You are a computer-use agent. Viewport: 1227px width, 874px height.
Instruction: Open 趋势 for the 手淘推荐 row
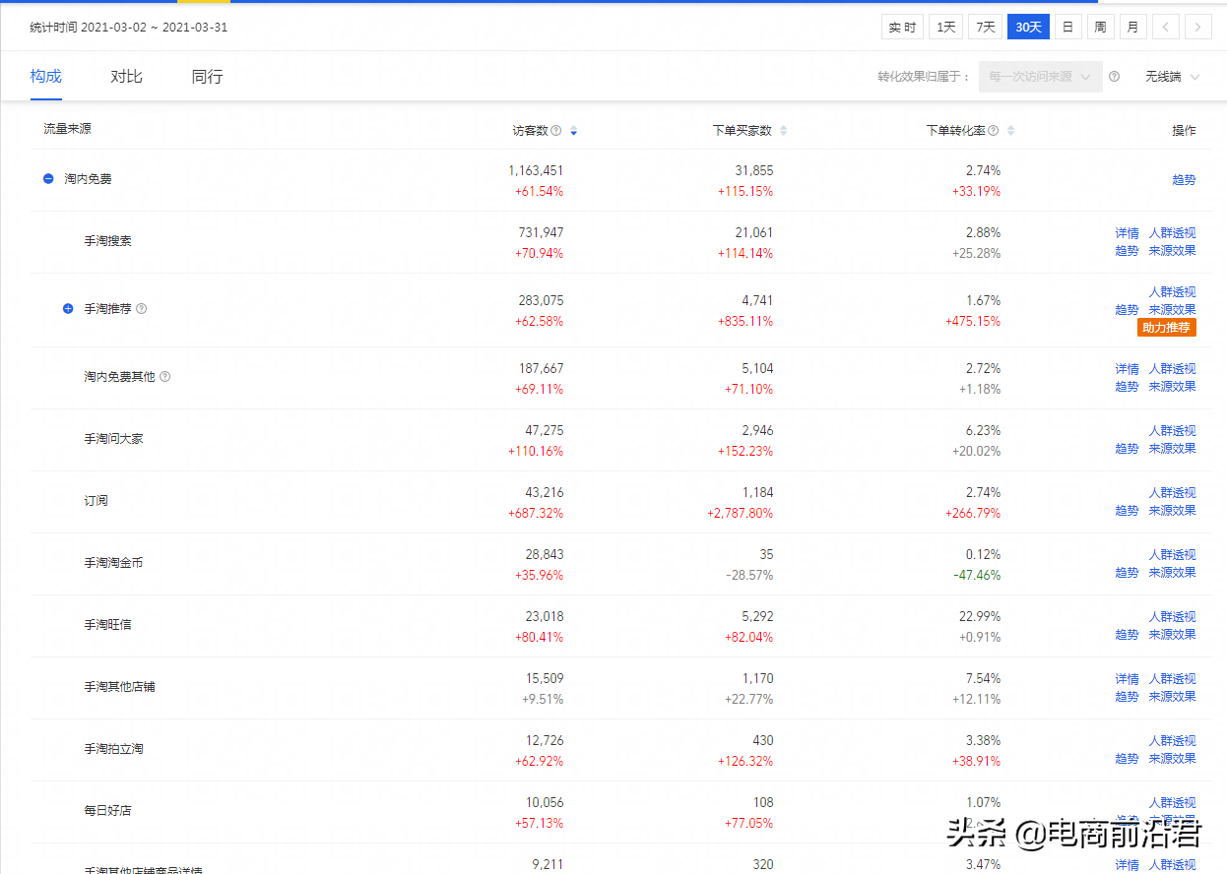click(1127, 310)
